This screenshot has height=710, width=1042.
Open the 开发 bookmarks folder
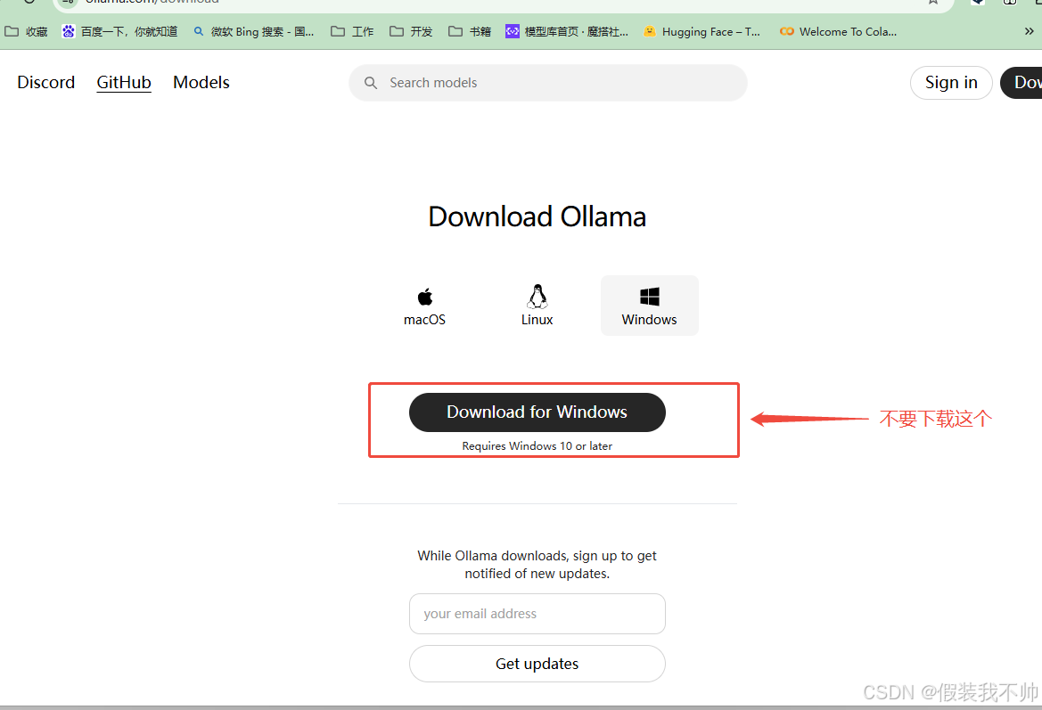click(x=411, y=31)
